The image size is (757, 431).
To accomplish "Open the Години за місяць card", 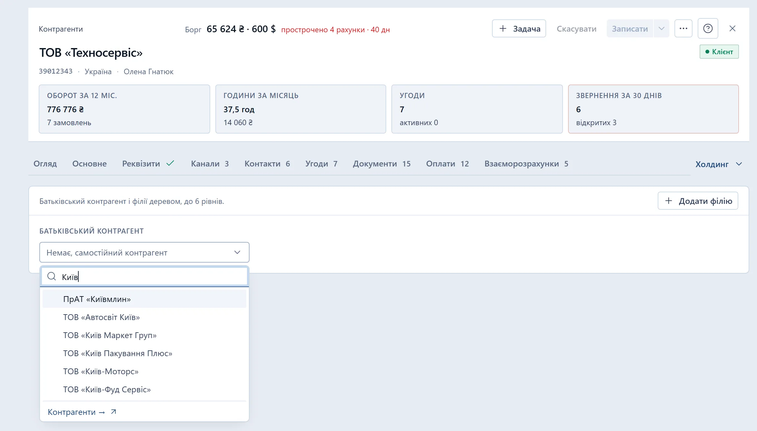I will click(300, 109).
